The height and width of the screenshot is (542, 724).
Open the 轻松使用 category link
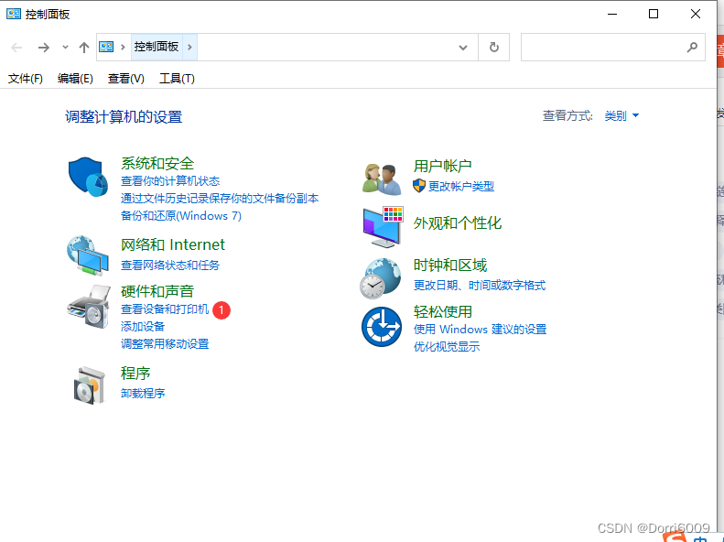(442, 311)
